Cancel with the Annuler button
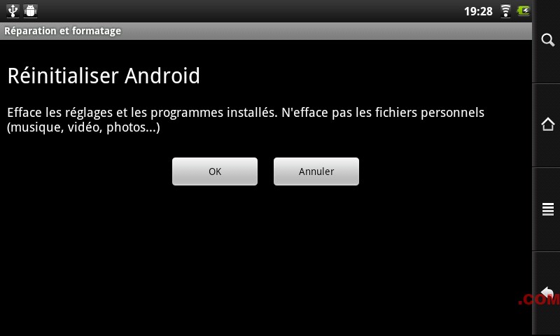Viewport: 560px width, 336px height. pyautogui.click(x=316, y=171)
